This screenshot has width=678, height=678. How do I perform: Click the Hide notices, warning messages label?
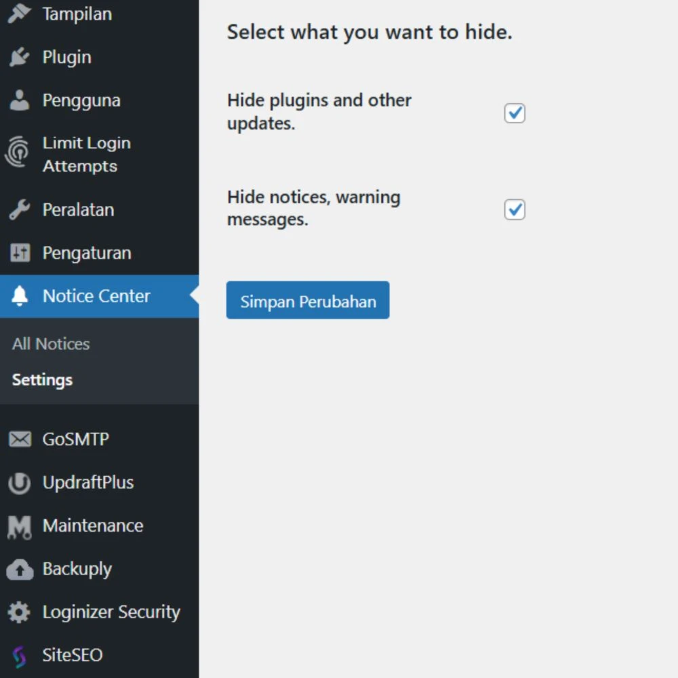pos(313,208)
